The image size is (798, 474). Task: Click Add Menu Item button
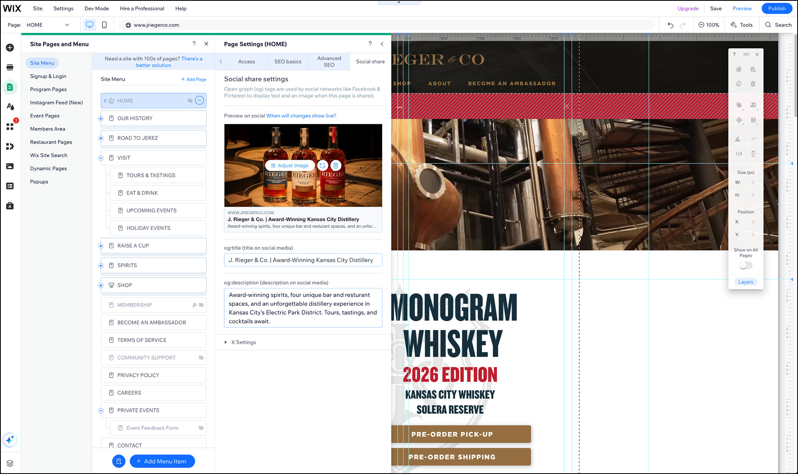(162, 461)
